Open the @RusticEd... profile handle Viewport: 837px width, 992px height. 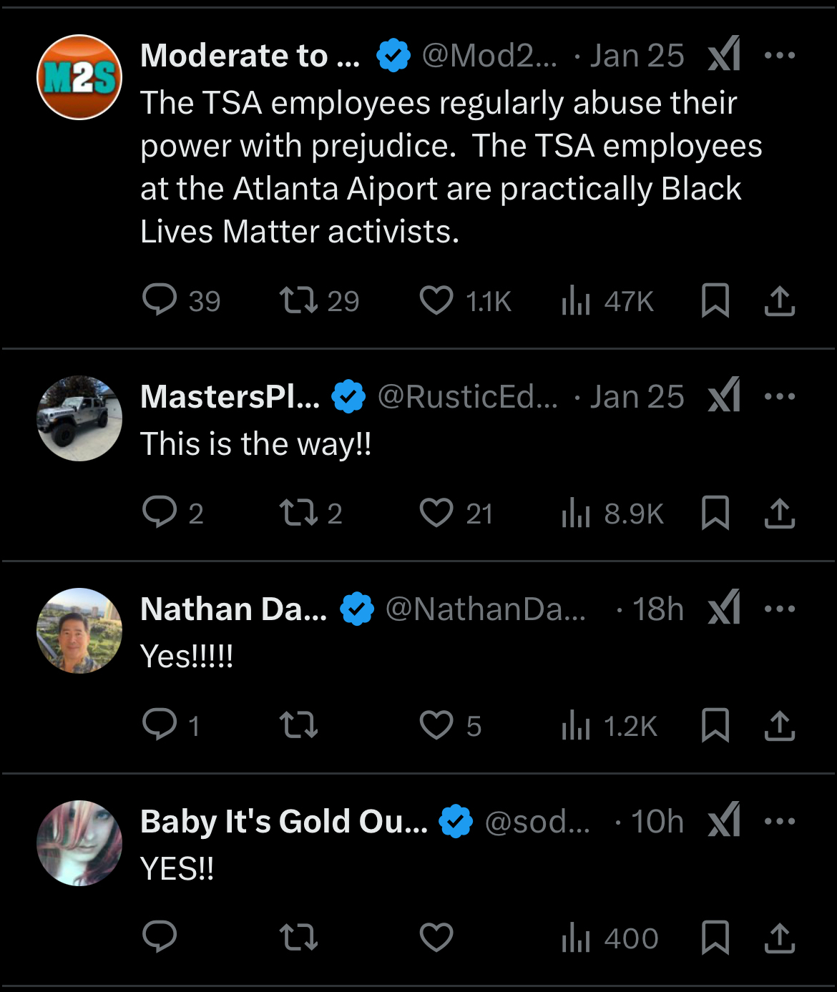coord(467,397)
